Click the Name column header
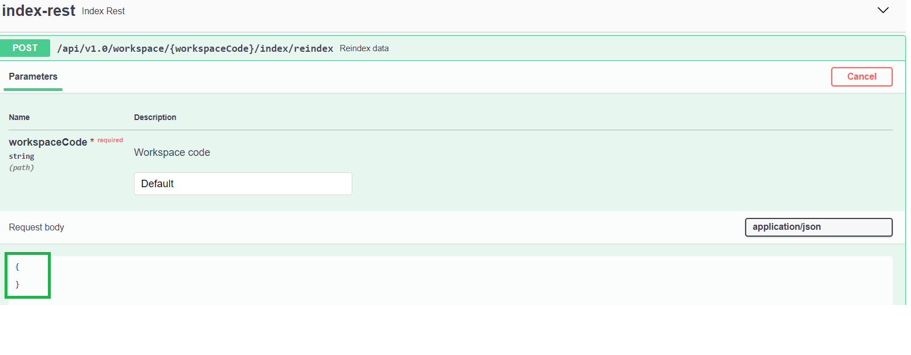The width and height of the screenshot is (911, 355). coord(19,118)
